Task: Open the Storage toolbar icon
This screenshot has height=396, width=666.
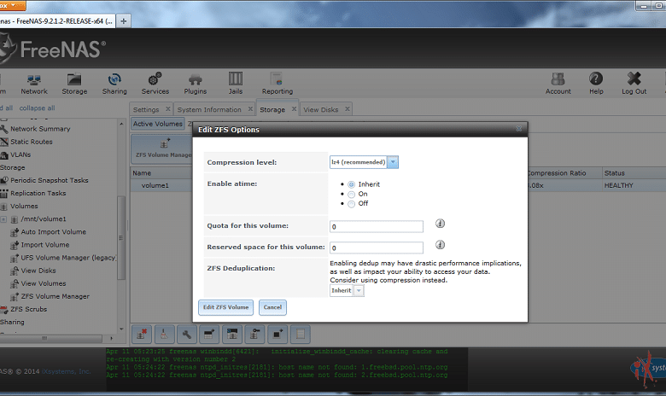Action: point(74,83)
